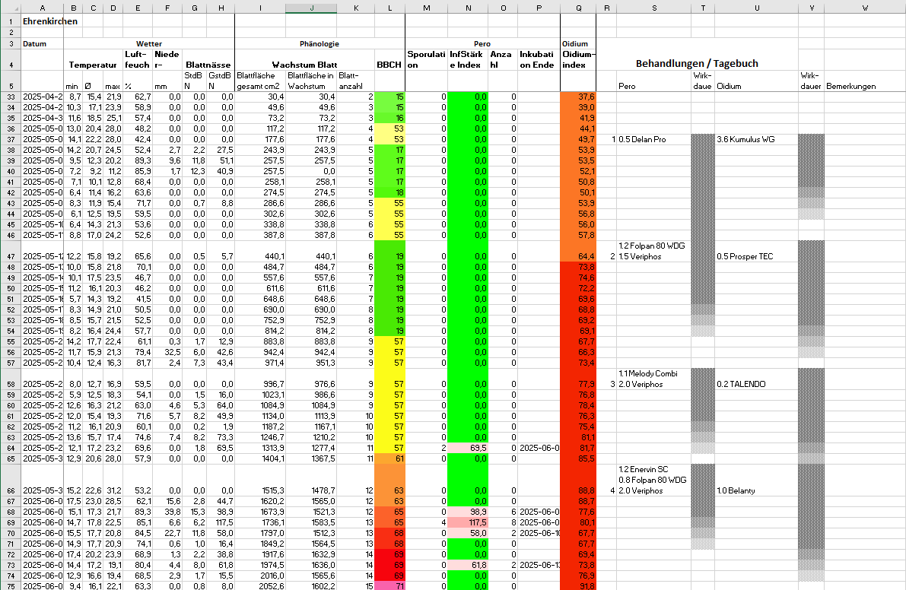Click the column Q header
This screenshot has height=590, width=906.
578,8
